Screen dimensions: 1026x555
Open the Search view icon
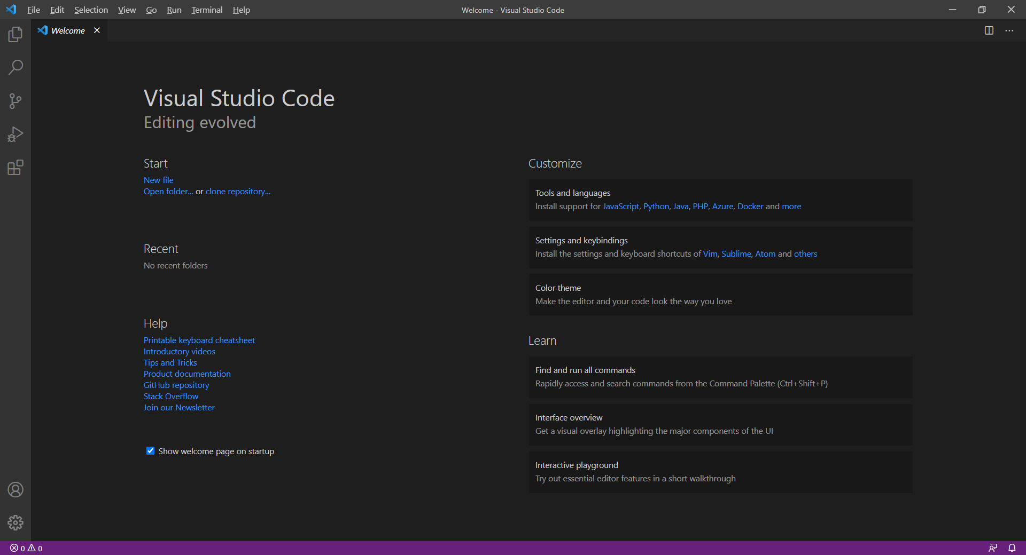point(15,68)
